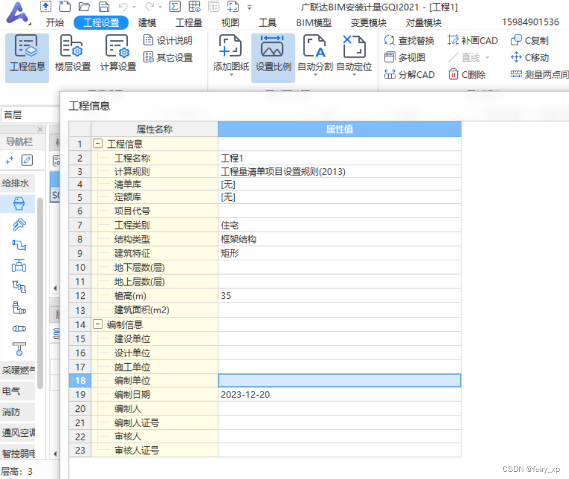The image size is (569, 479).
Task: Open 计算设置 calculation settings
Action: 118,53
